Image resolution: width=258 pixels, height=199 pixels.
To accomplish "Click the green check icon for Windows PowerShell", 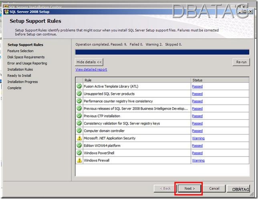I will point(79,153).
